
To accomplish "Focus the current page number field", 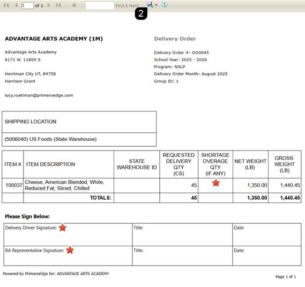I will point(27,5).
